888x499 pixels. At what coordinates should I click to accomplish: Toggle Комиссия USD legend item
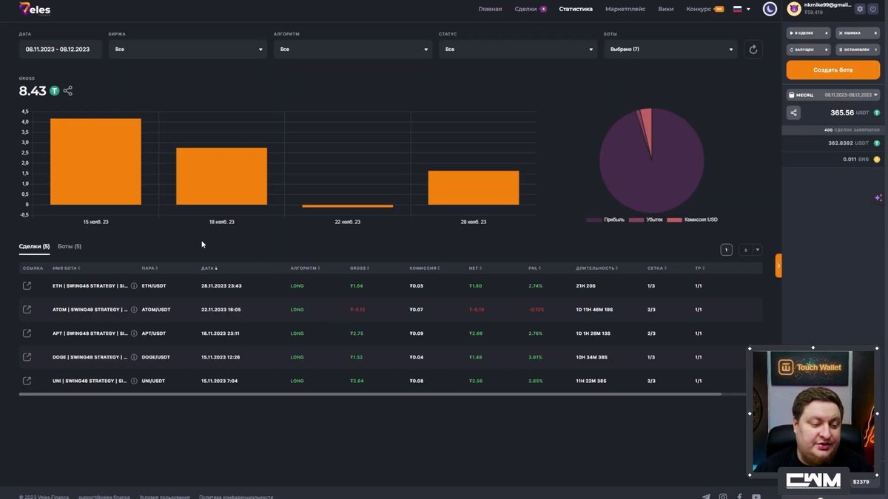tap(692, 220)
